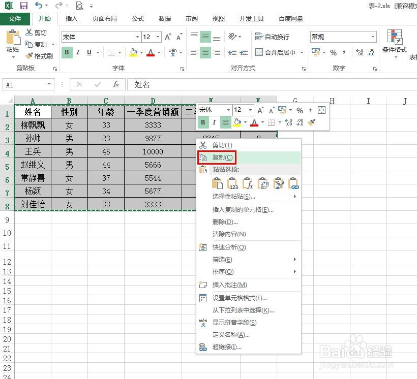Click the red font color swatch
This screenshot has height=379, width=417.
point(254,123)
